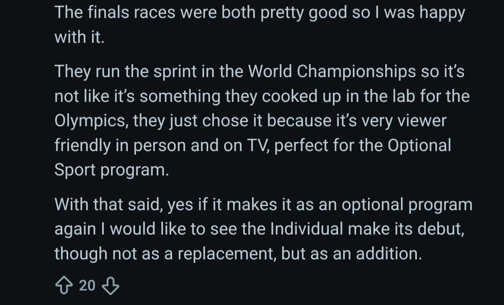The width and height of the screenshot is (504, 305).
Task: Click the word "replacement" in the comment
Action: pos(225,253)
